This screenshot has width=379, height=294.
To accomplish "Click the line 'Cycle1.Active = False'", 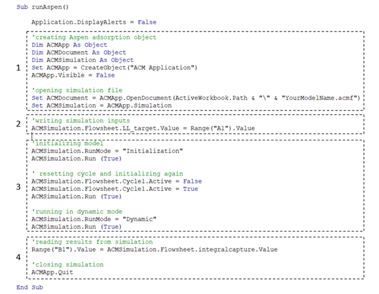I will click(117, 182).
